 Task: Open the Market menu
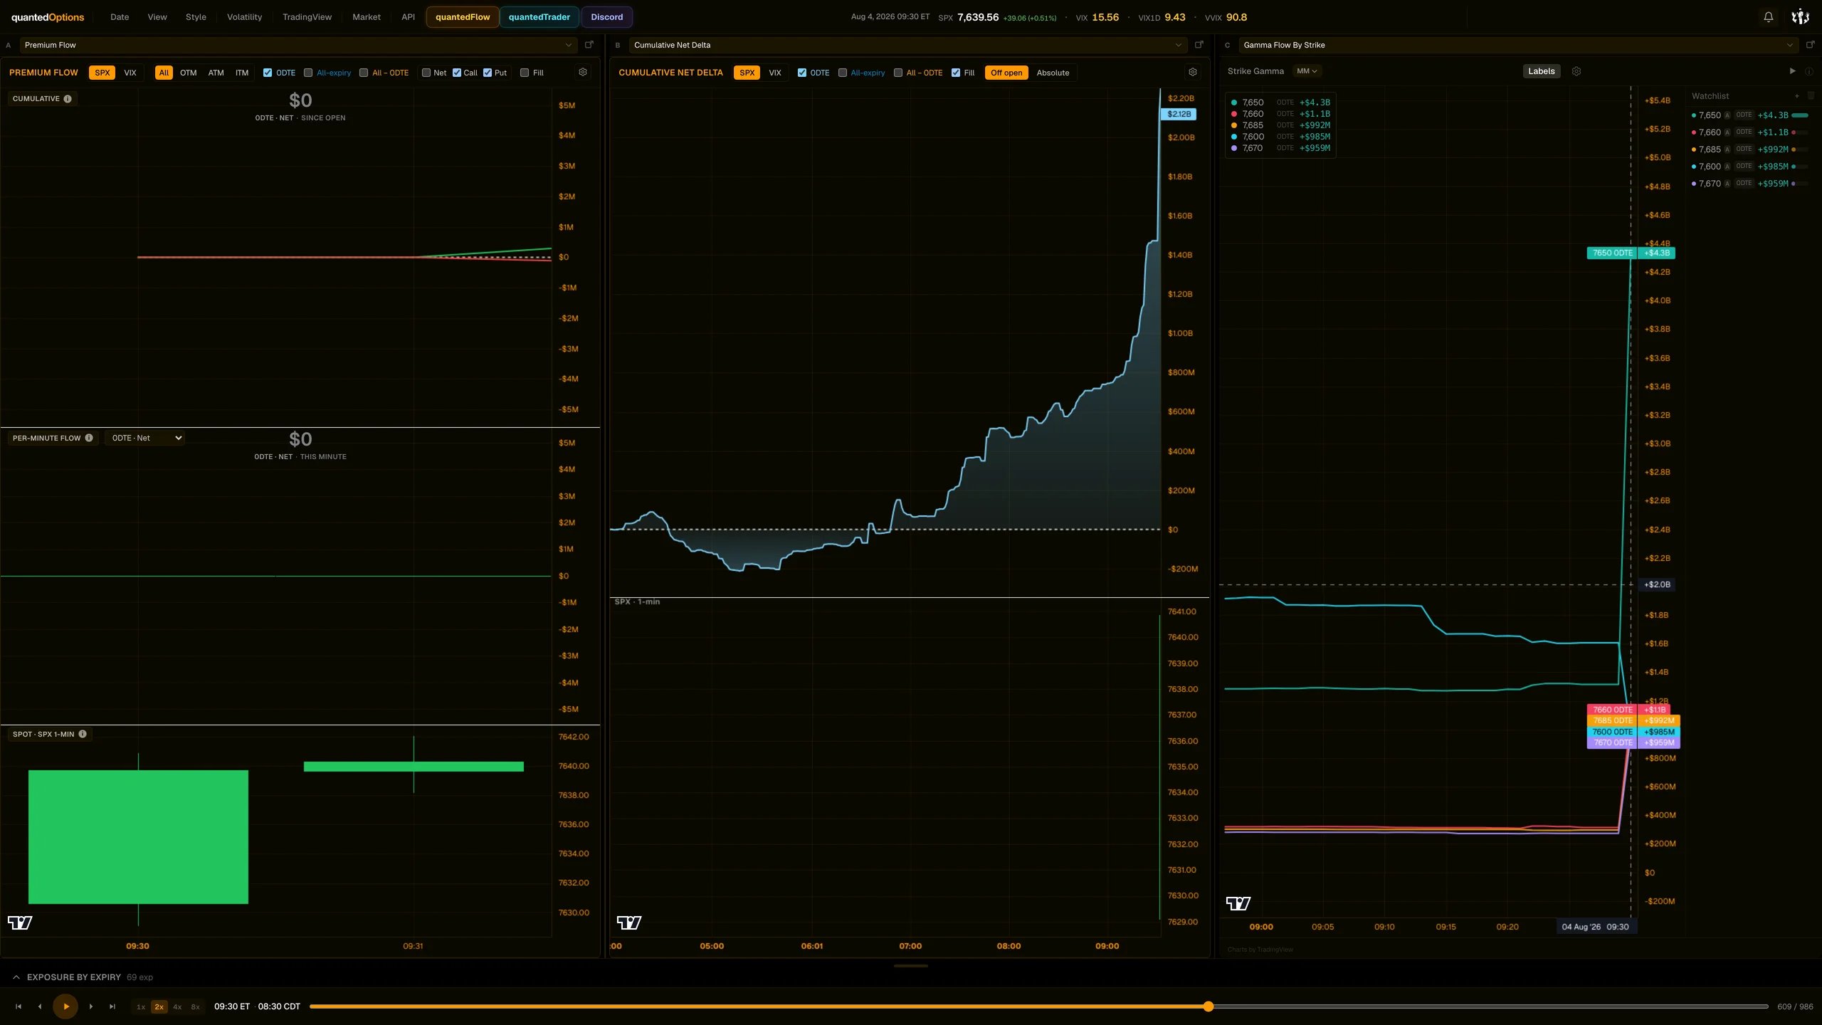coord(367,17)
